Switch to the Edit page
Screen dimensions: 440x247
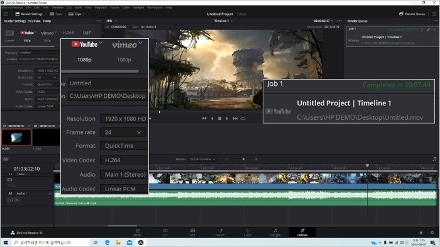pos(192,233)
